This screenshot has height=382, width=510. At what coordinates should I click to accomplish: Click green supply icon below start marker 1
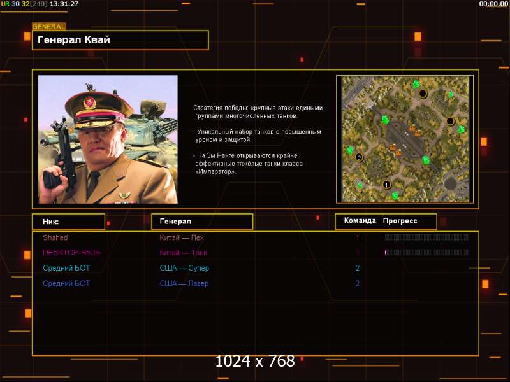[x=395, y=195]
